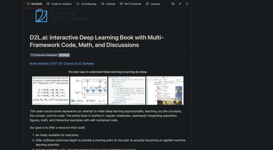The height and width of the screenshot is (150, 273).
Task: Open the LSTM diagram thumbnail
Action: click(x=89, y=91)
